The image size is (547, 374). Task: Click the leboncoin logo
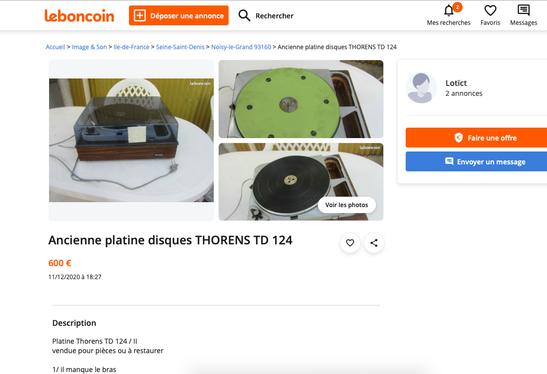click(x=79, y=16)
